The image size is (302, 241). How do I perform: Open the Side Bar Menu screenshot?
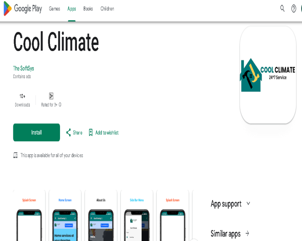137,215
